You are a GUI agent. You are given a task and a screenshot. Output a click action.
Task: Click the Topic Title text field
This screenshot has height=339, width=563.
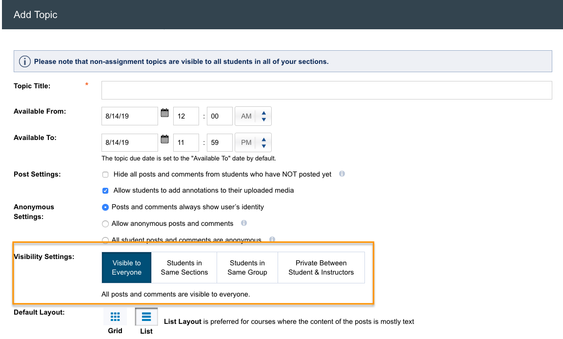pos(326,90)
